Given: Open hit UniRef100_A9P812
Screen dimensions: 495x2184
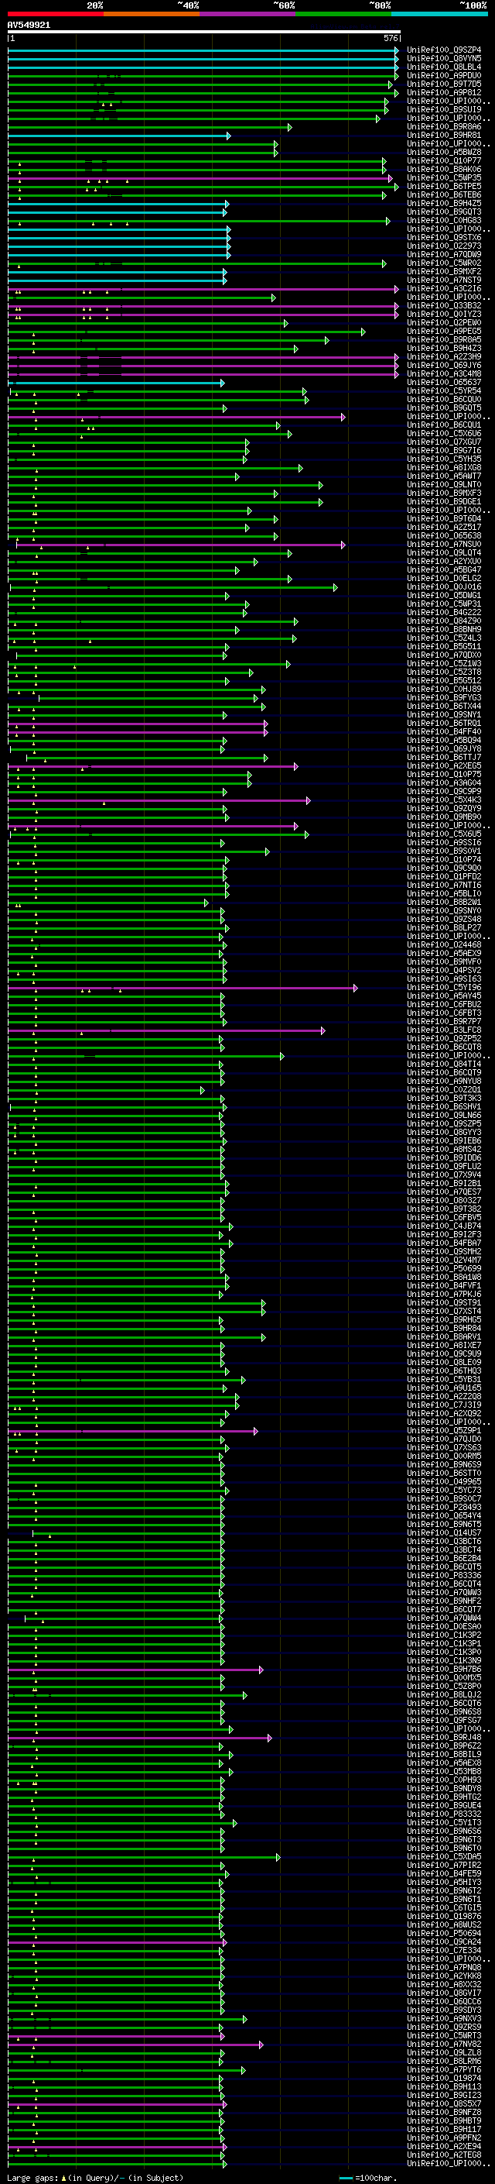Looking at the screenshot, I should pos(444,92).
